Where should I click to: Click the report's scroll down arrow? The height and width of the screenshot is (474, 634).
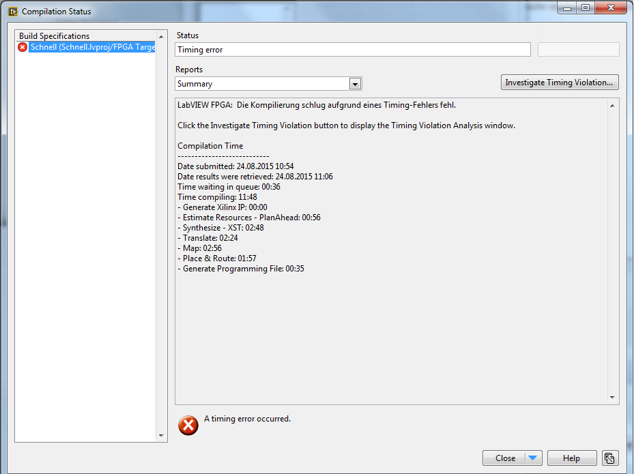612,398
